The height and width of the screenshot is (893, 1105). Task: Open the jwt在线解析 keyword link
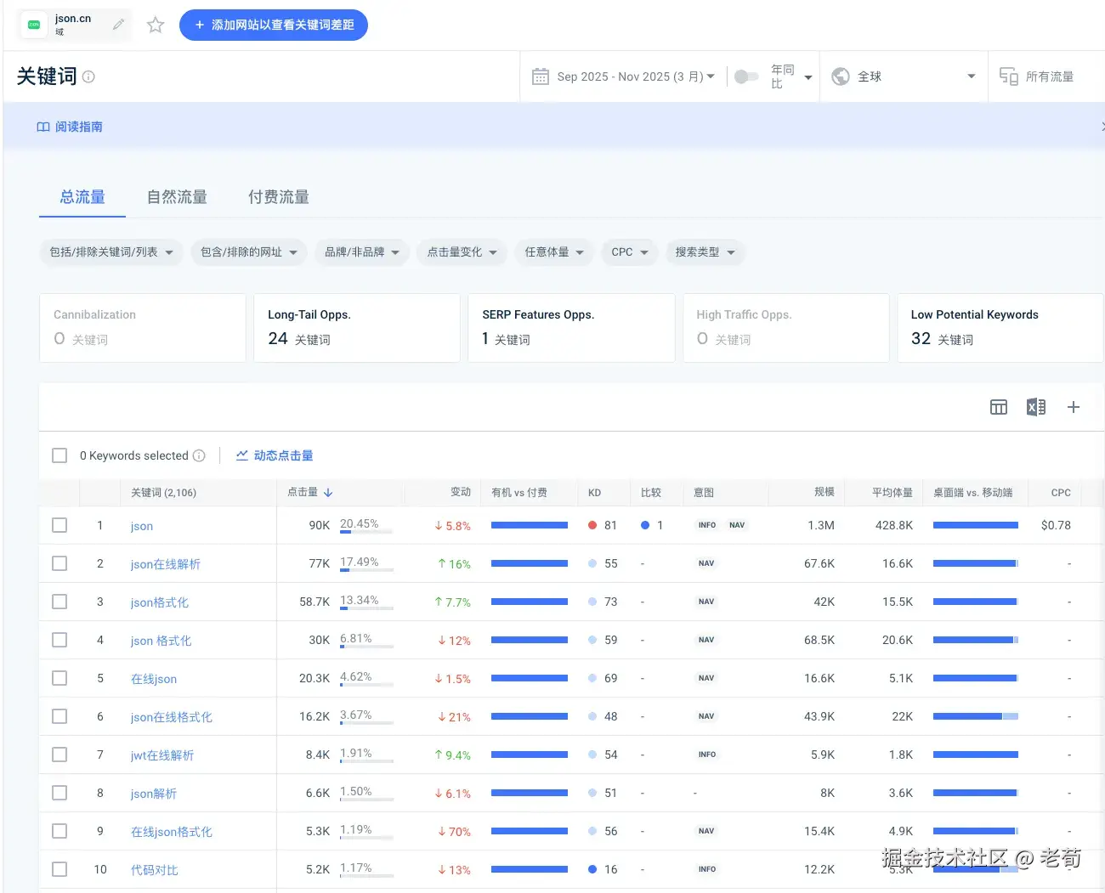pyautogui.click(x=162, y=755)
